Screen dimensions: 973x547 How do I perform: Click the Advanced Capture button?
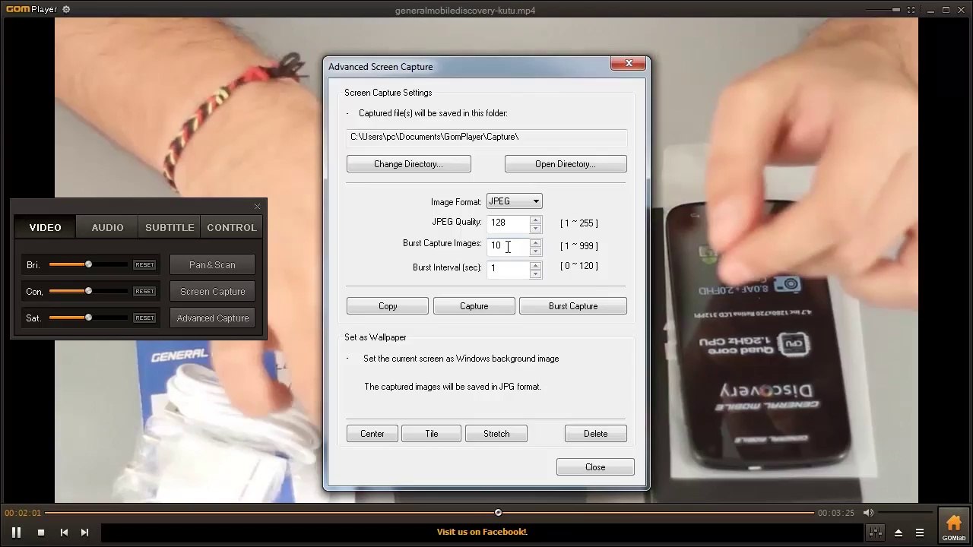coord(212,318)
